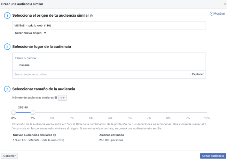
Task: Click the step 3 circle number
Action: point(7,89)
